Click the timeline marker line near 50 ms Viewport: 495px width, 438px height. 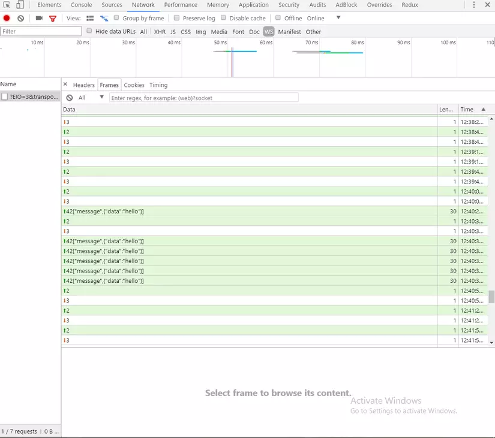tap(232, 62)
